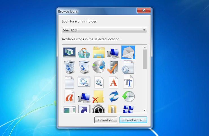Click the icon list scroll up arrow

click(145, 47)
